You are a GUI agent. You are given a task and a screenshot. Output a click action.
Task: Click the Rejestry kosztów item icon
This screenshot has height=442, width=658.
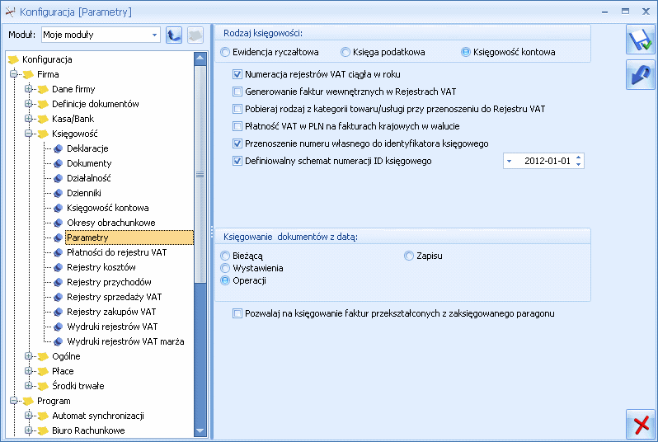[x=59, y=267]
